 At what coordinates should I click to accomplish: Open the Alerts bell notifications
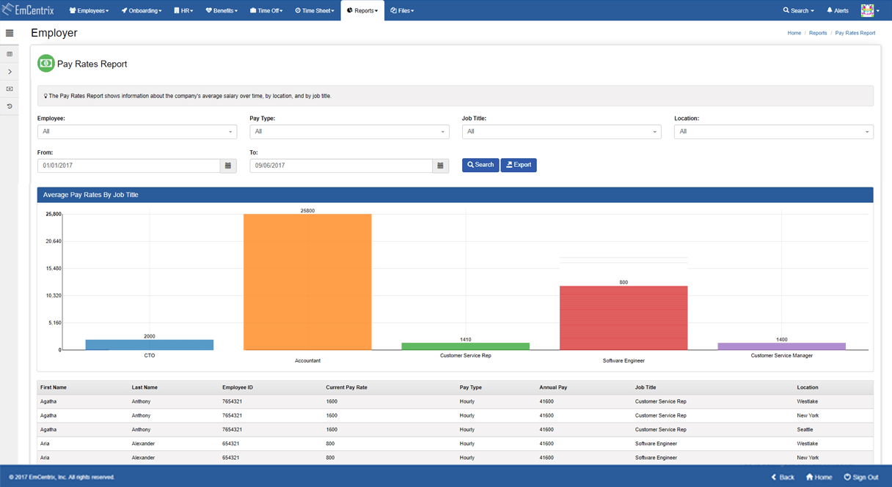838,10
